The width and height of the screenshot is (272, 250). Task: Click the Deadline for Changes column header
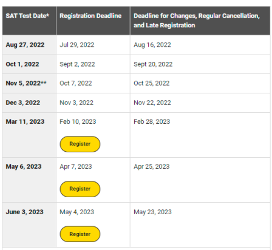pyautogui.click(x=197, y=21)
